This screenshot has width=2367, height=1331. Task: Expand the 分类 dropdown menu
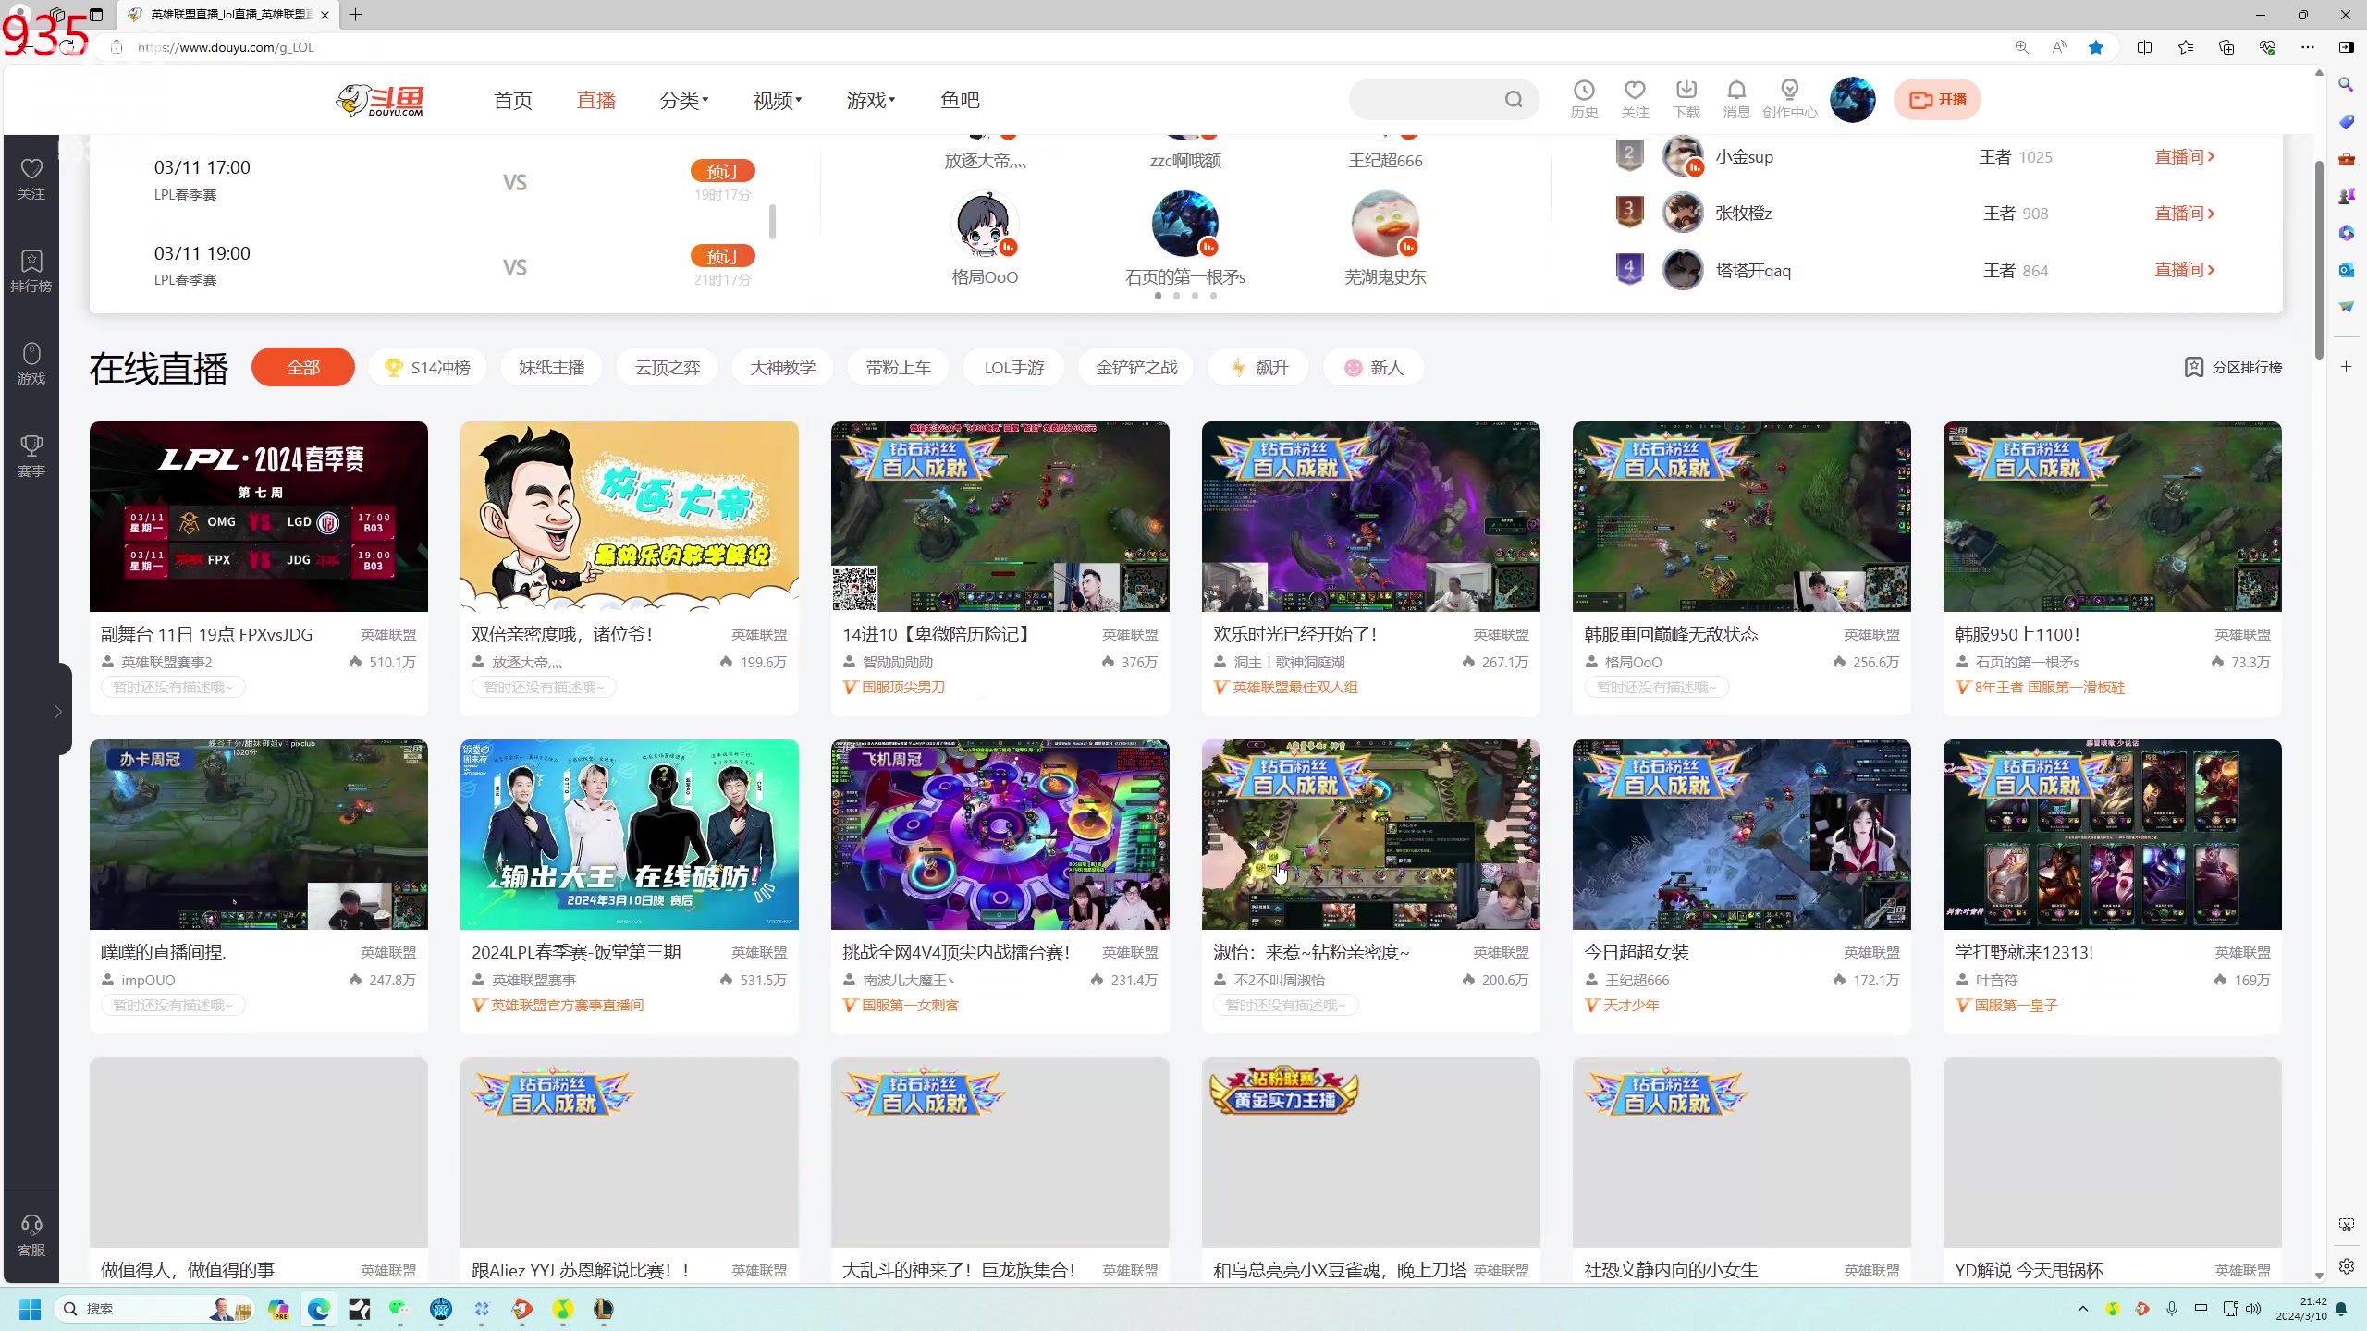[684, 100]
